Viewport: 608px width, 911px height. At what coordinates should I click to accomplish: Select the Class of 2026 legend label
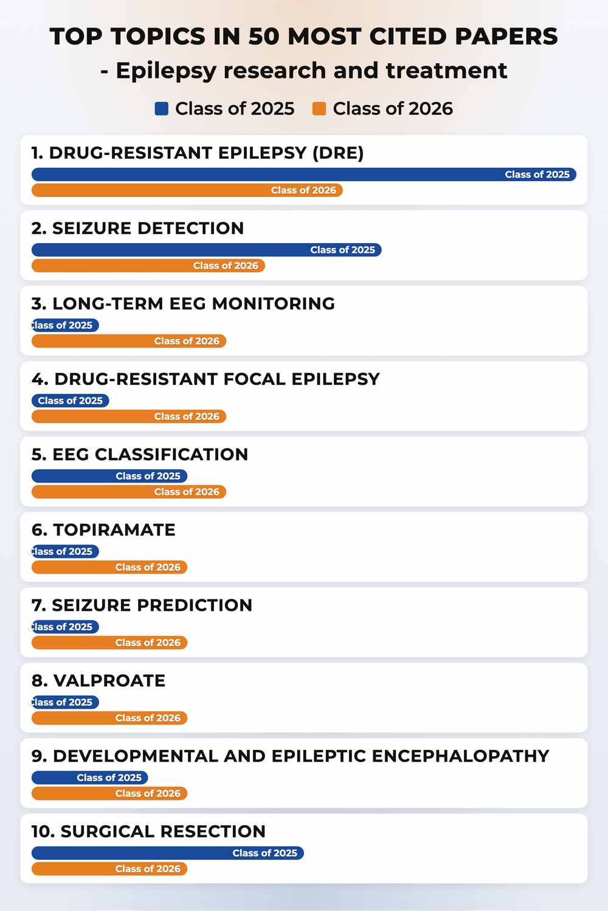tap(393, 109)
